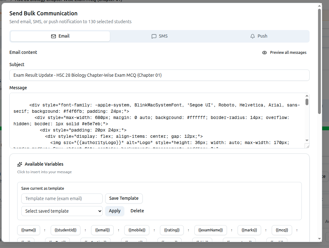Image resolution: width=329 pixels, height=248 pixels.
Task: Click the up arrow after {{mobile}}
Action: click(x=154, y=230)
